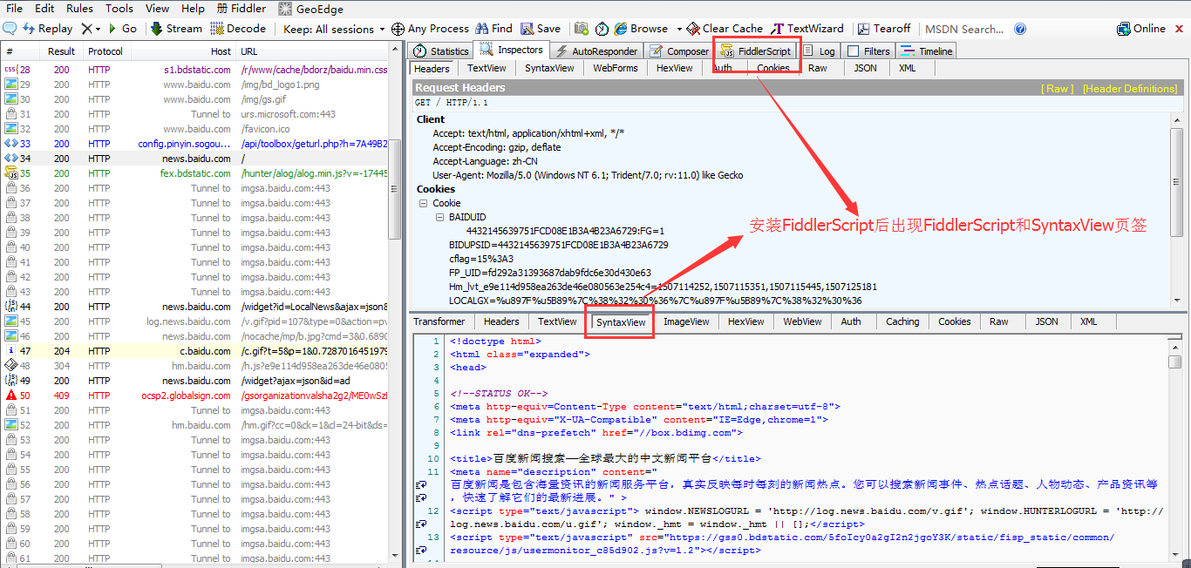Launch Browse with IE icon
This screenshot has width=1191, height=568.
[642, 29]
